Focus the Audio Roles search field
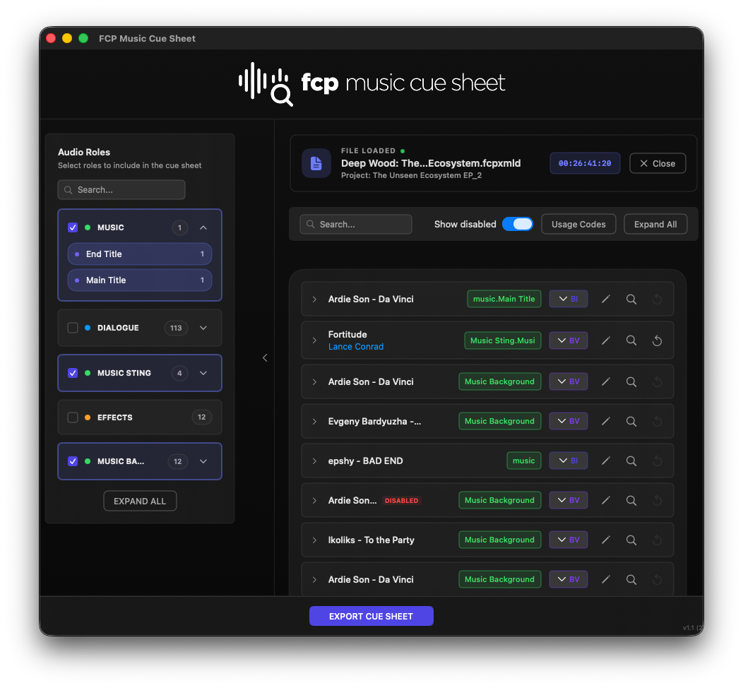The image size is (743, 688). [121, 189]
